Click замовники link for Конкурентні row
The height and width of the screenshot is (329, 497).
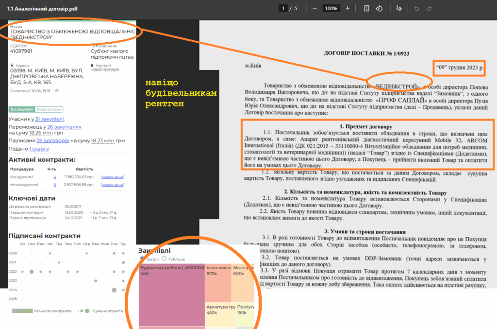click(x=112, y=177)
